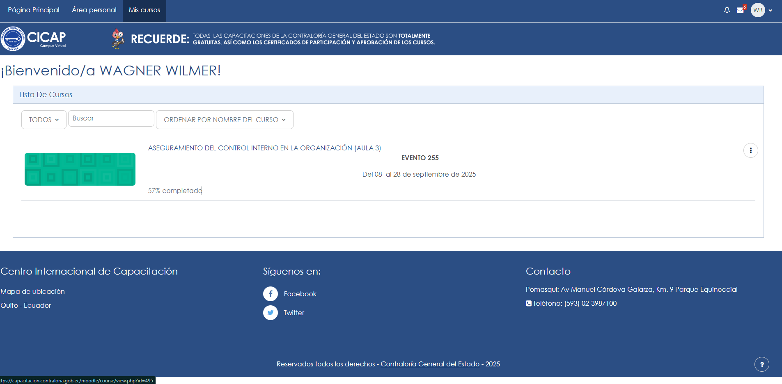
Task: Expand Ordenar por nombre del curso dropdown
Action: (x=225, y=120)
